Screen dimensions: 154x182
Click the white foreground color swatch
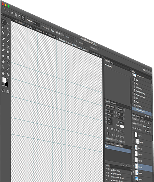tap(4, 80)
